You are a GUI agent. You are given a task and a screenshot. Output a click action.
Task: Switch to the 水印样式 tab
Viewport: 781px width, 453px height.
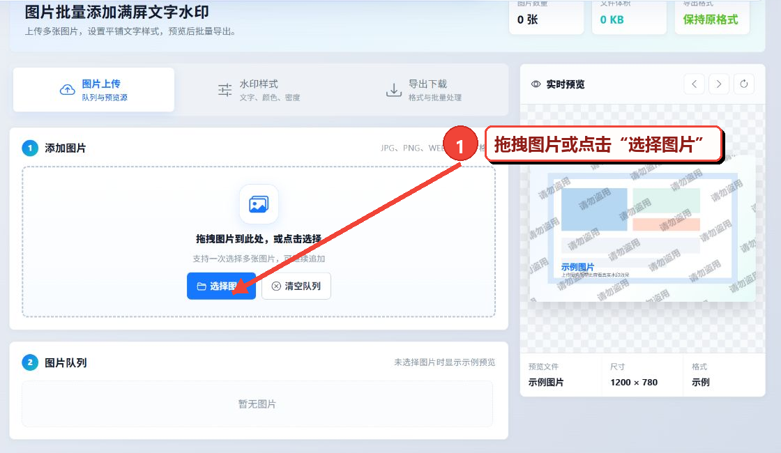259,90
